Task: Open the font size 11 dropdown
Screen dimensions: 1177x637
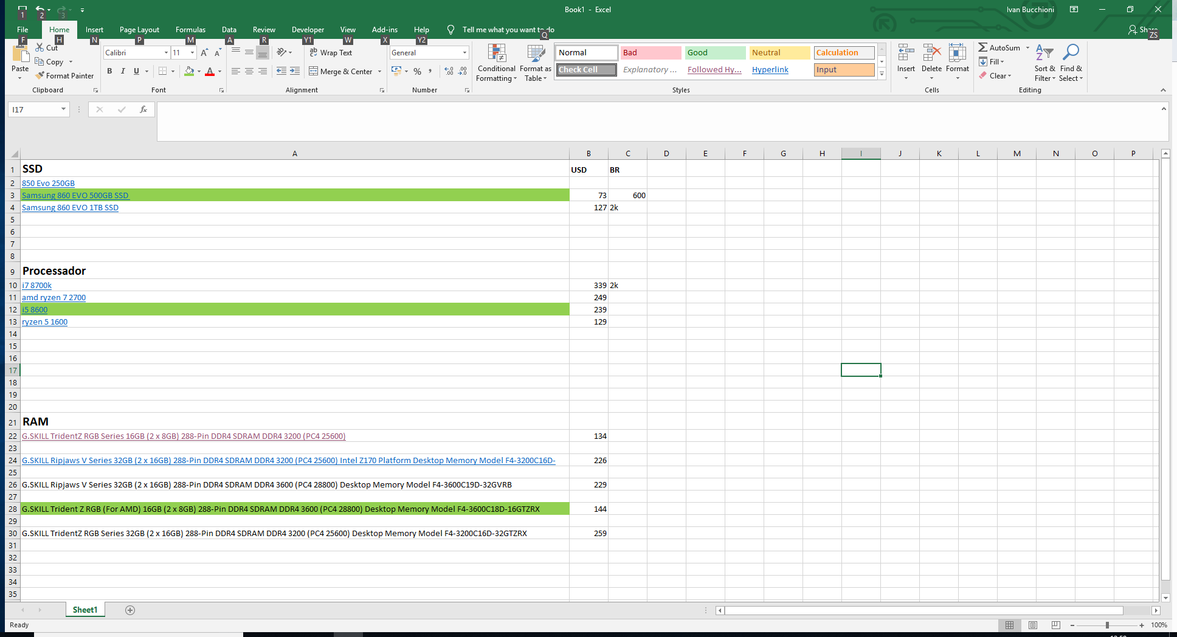Action: click(192, 53)
